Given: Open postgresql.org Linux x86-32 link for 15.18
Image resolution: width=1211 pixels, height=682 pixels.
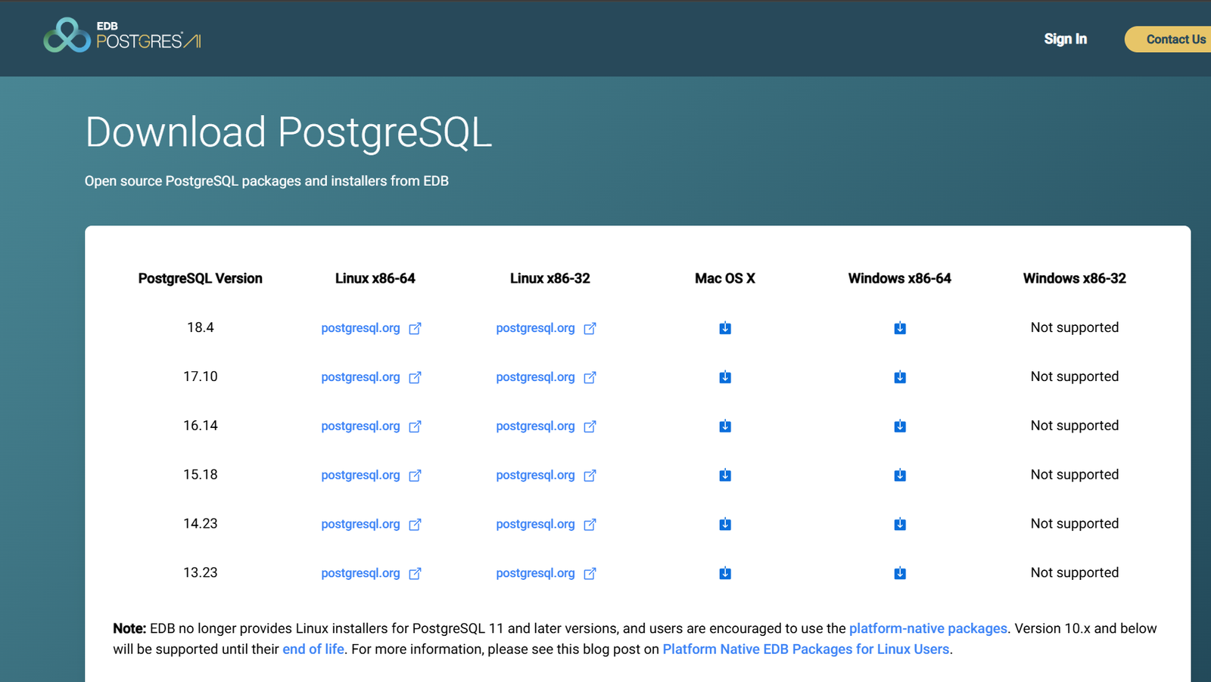Looking at the screenshot, I should (x=546, y=476).
